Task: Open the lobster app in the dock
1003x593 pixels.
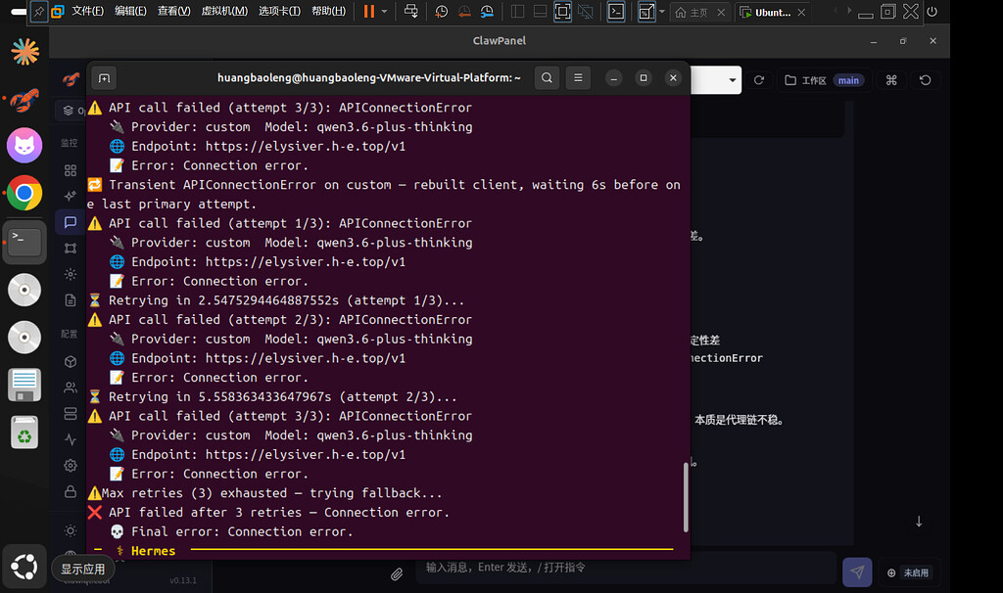Action: 24,99
